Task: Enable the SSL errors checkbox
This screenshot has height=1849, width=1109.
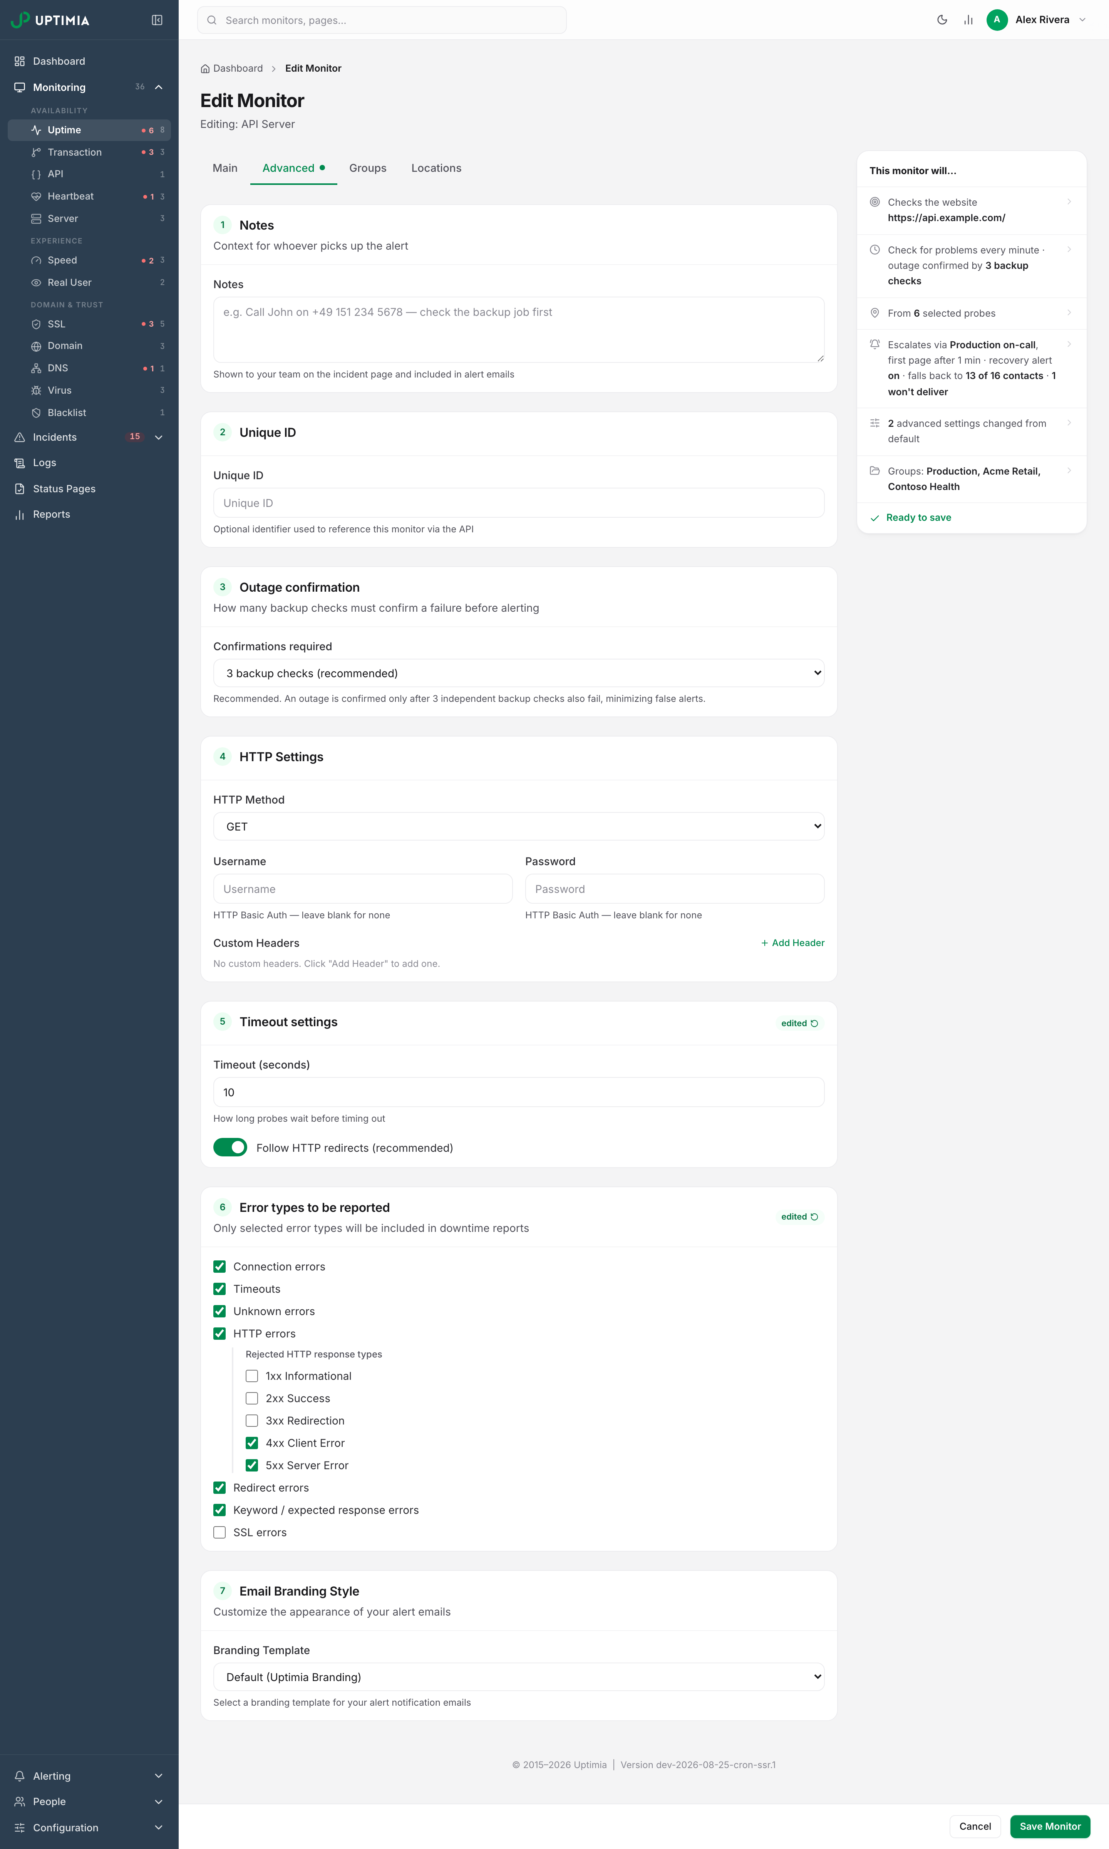Action: pyautogui.click(x=220, y=1532)
